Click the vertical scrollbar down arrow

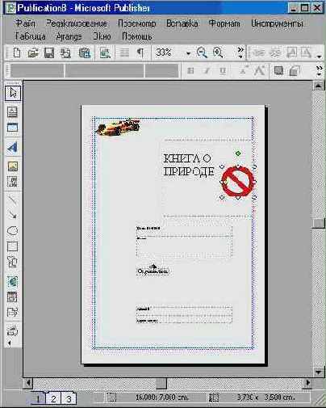(x=318, y=372)
